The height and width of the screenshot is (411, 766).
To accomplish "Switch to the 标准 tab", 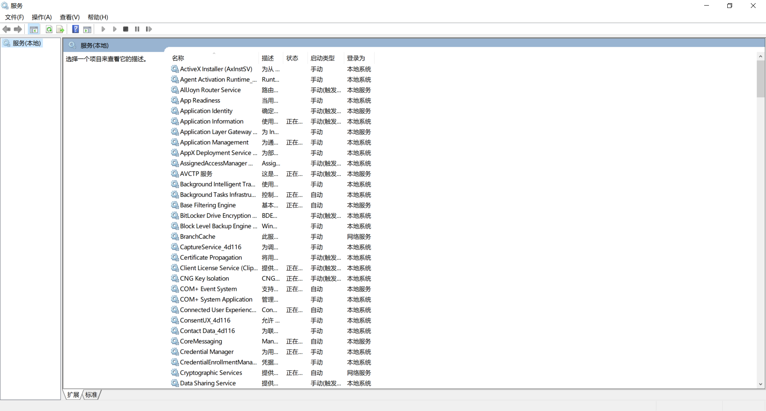I will (91, 395).
